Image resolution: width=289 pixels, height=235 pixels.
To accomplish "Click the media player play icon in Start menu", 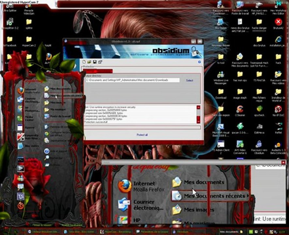I will coord(21,168).
